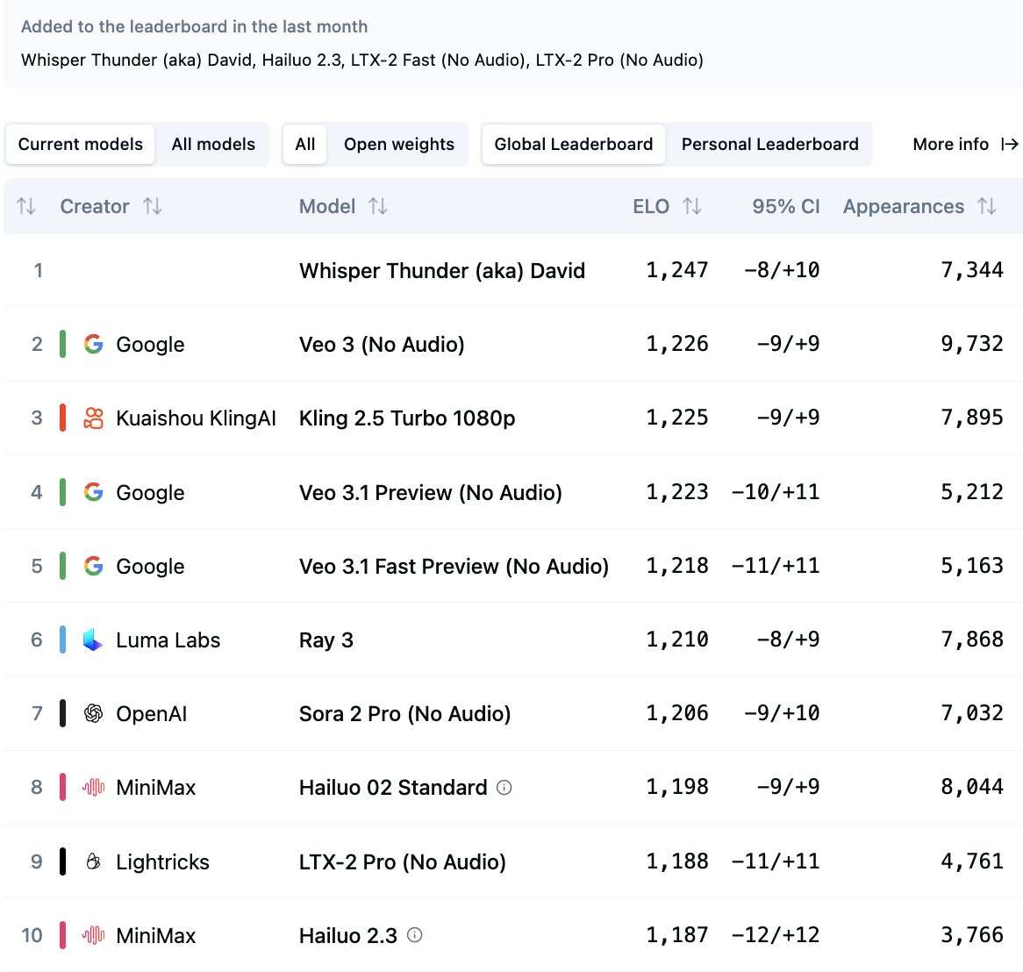
Task: Open the Personal Leaderboard tab
Action: (769, 145)
